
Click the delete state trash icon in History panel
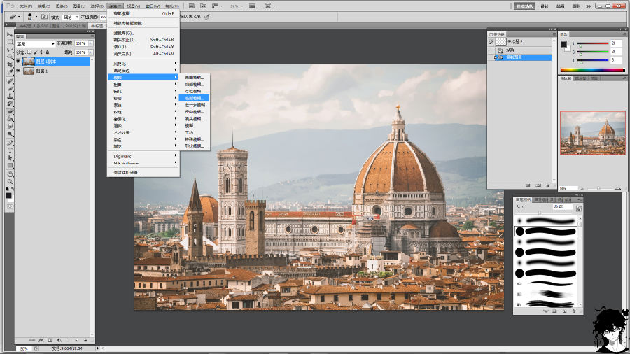click(549, 185)
